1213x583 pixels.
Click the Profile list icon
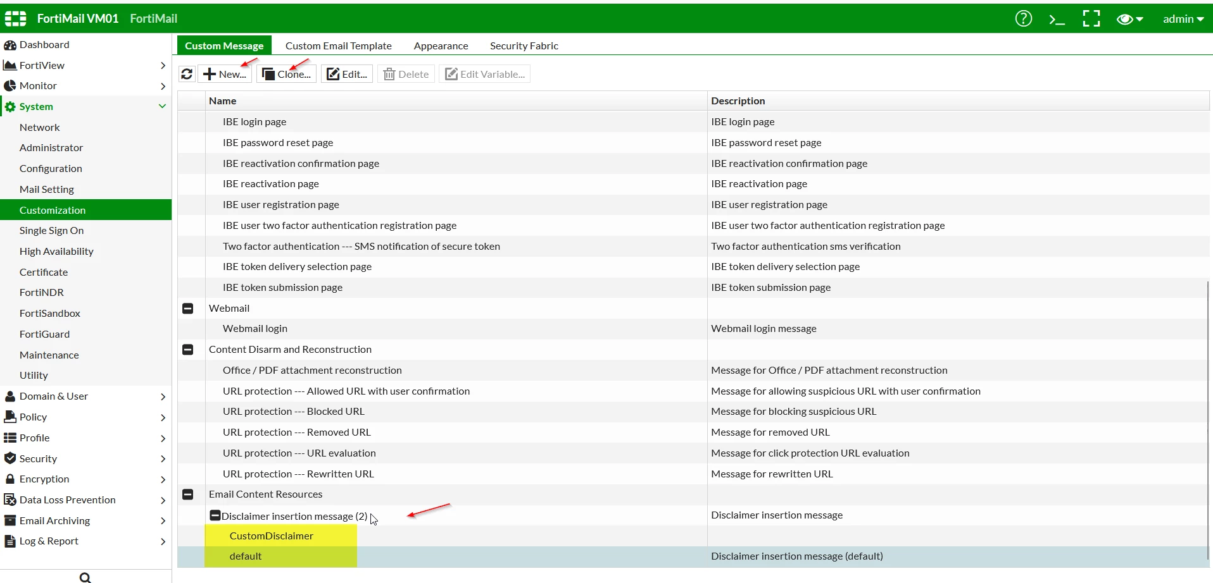tap(9, 438)
